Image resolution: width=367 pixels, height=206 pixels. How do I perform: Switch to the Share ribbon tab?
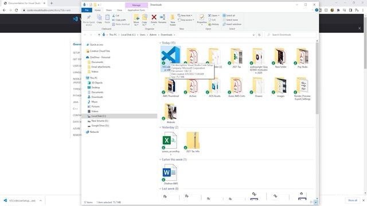(108, 10)
